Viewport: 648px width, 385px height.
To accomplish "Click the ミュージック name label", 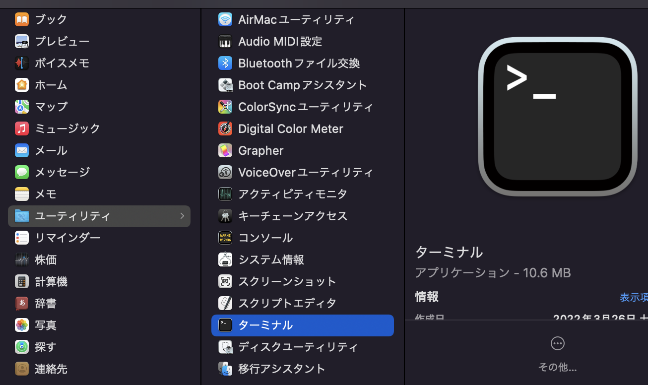I will coord(67,129).
